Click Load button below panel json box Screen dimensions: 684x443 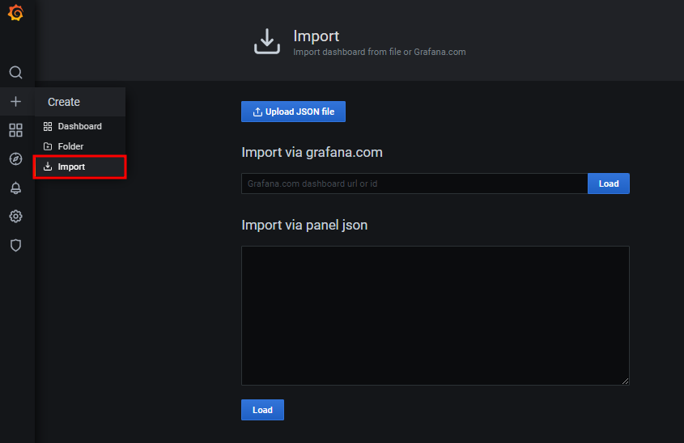pyautogui.click(x=262, y=410)
